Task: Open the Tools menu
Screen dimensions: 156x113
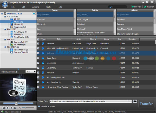Action: [48, 7]
